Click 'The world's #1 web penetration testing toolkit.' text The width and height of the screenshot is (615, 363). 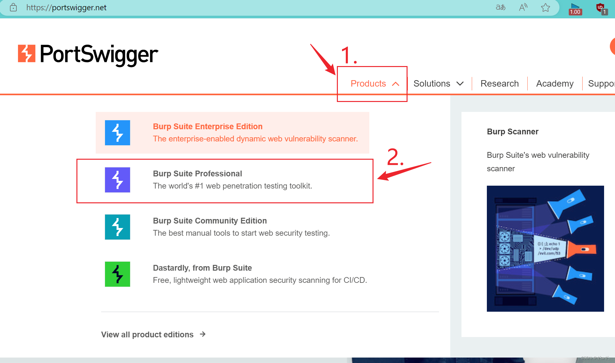click(233, 186)
